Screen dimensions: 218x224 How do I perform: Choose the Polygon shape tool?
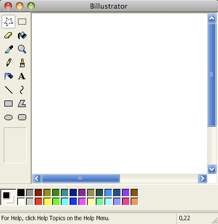pos(22,103)
